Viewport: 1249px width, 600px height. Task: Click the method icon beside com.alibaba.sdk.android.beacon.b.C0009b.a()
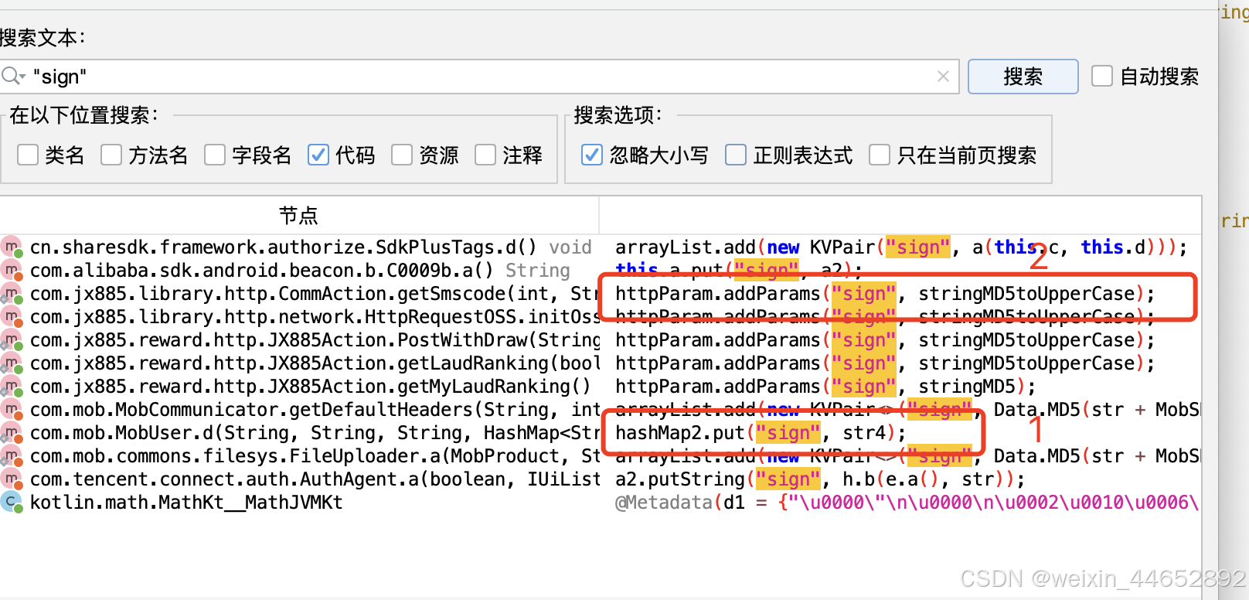pyautogui.click(x=12, y=271)
